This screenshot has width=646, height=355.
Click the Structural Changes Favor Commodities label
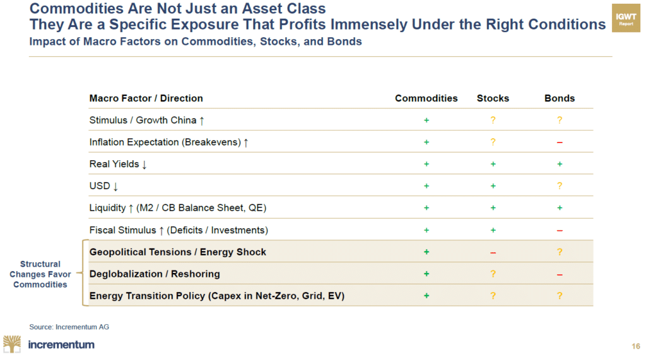click(40, 274)
